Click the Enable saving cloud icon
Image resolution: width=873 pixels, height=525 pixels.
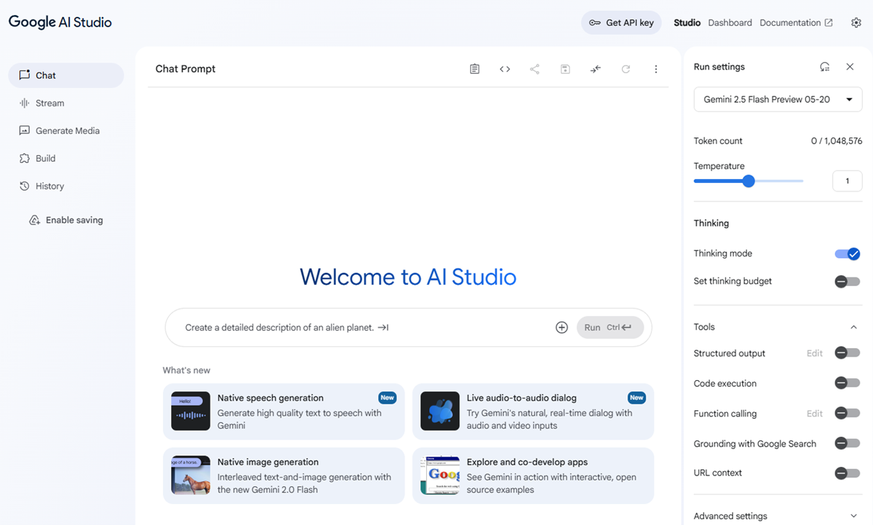(35, 220)
